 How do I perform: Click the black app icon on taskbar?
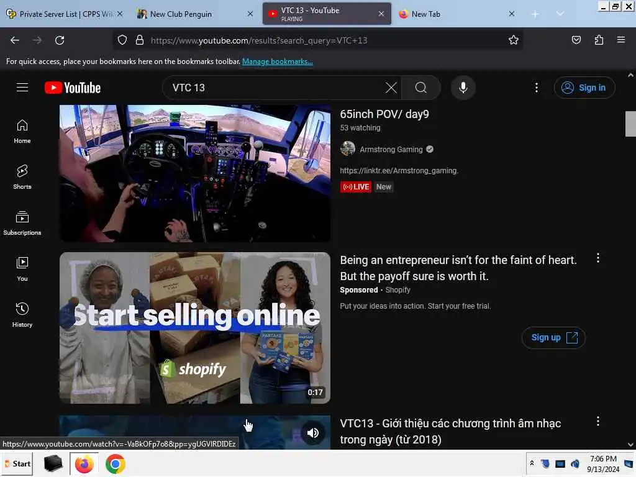(53, 463)
